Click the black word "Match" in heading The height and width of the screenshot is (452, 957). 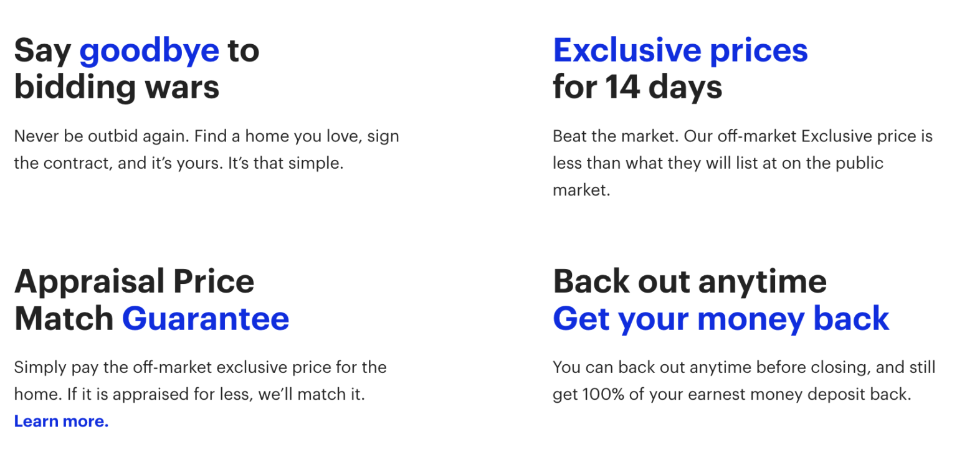(64, 318)
